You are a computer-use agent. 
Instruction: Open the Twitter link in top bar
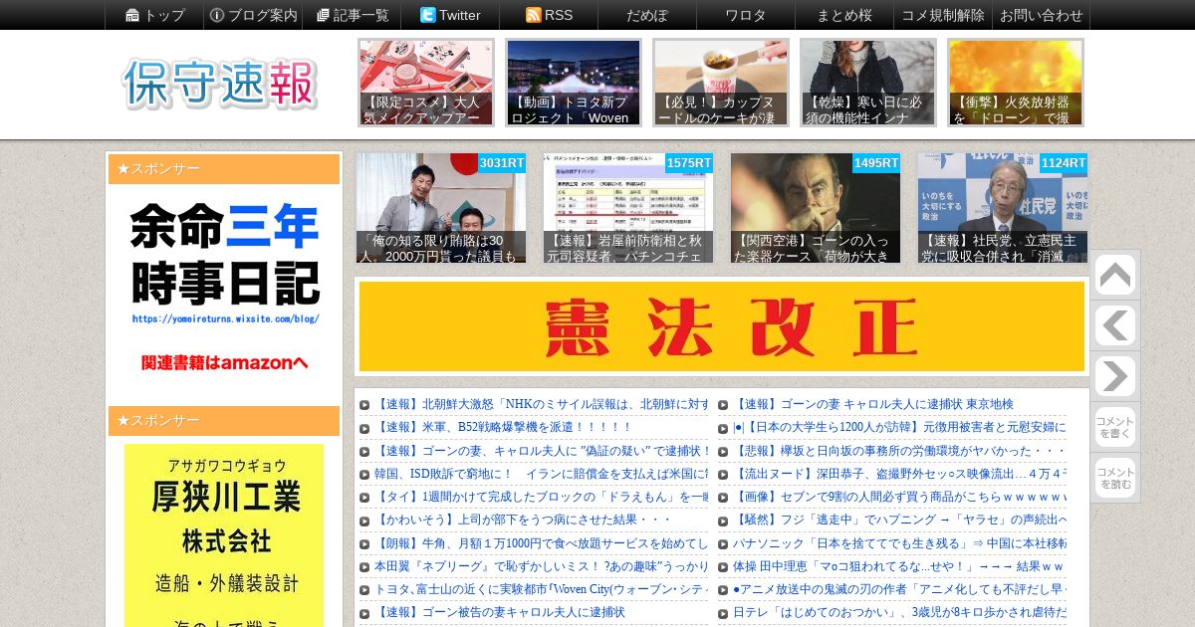(x=450, y=15)
